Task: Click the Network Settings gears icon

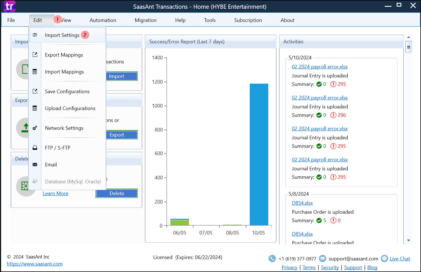Action: (x=35, y=128)
